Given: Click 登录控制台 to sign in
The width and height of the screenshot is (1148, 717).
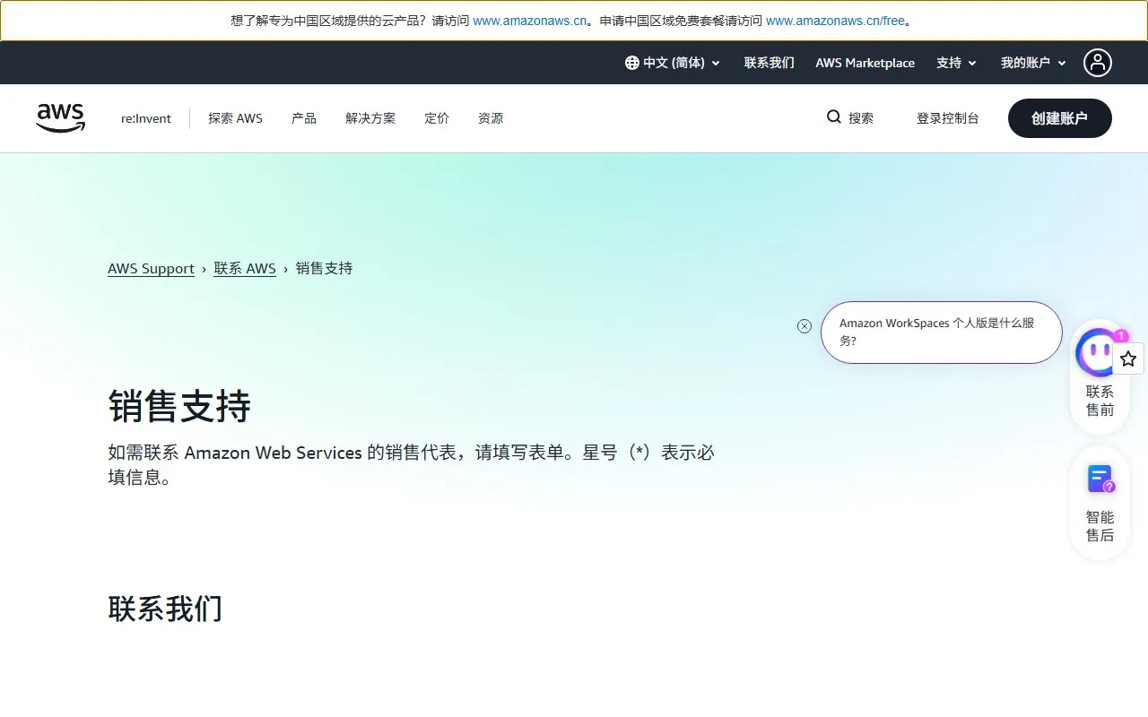Looking at the screenshot, I should [948, 117].
